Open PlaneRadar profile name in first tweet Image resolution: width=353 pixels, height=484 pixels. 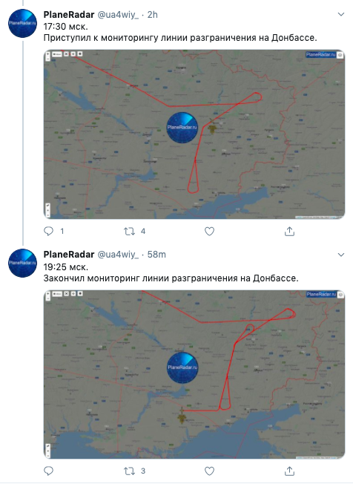tap(69, 15)
